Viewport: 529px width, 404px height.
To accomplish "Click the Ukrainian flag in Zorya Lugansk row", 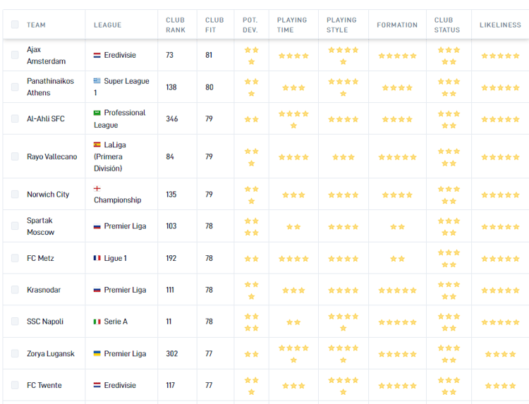I will tap(97, 353).
